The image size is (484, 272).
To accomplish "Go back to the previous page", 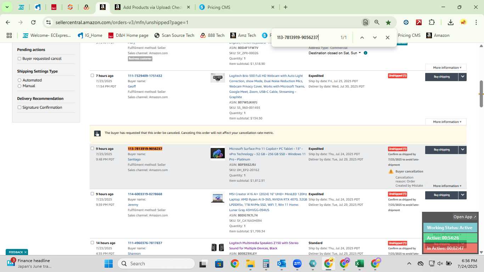I will point(8,22).
